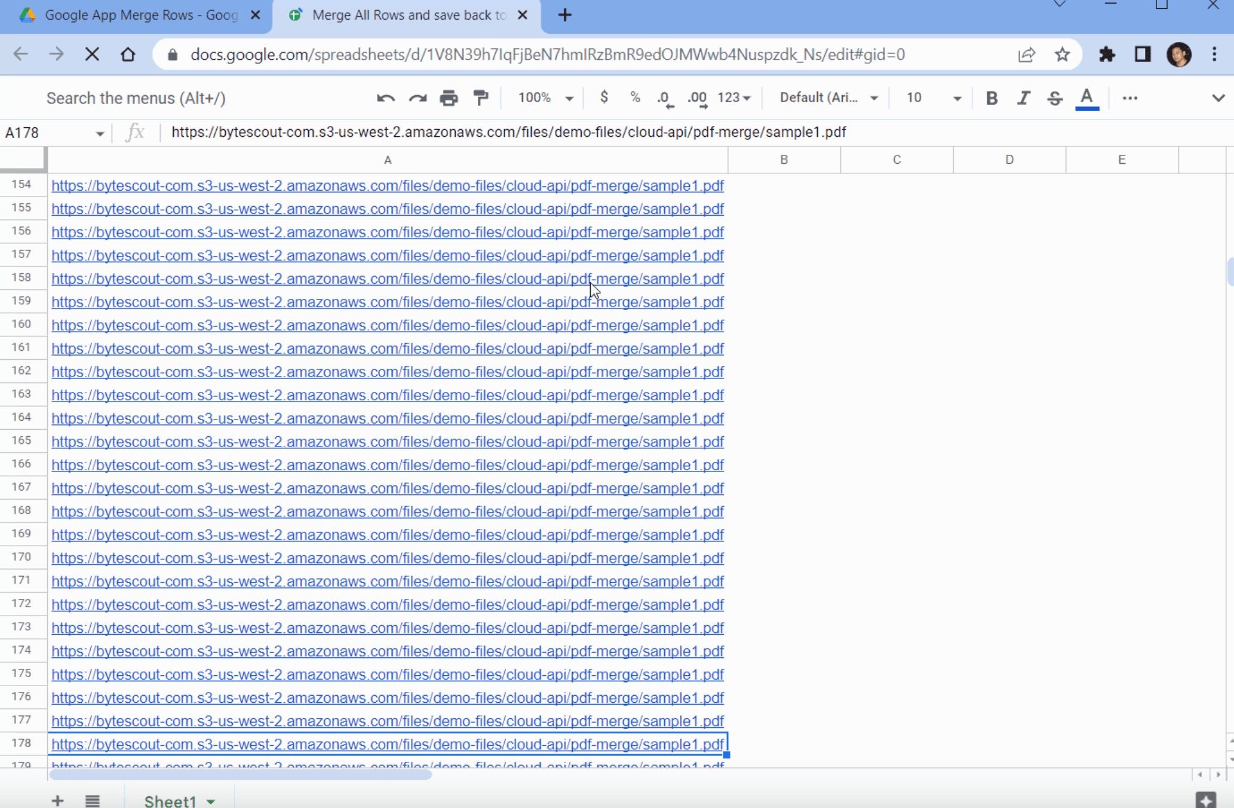Toggle strikethrough formatting
Screen dimensions: 1234x808
click(x=1055, y=98)
